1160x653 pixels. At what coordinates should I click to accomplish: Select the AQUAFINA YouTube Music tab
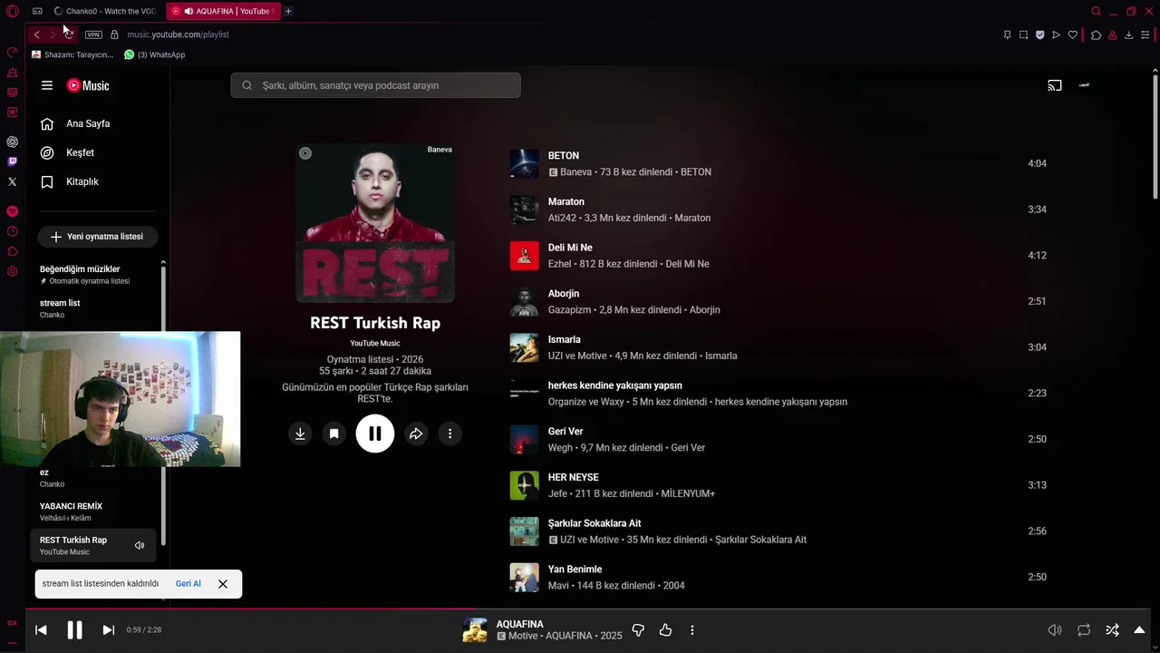pyautogui.click(x=223, y=11)
